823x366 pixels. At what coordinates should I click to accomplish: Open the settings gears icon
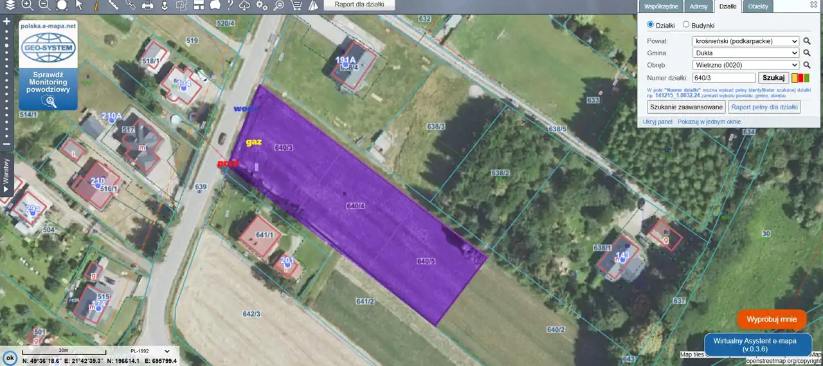[261, 6]
